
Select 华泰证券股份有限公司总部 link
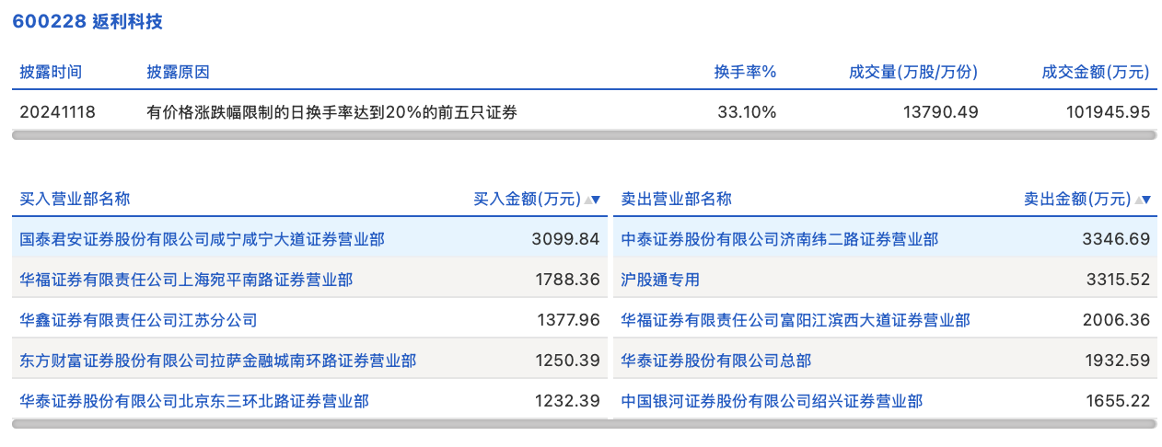pos(716,361)
